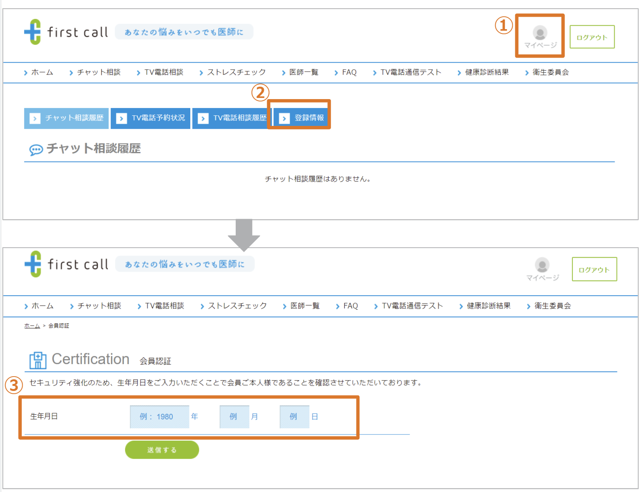Click the arrow icon in the チャット相談履歴 tab

pos(35,118)
